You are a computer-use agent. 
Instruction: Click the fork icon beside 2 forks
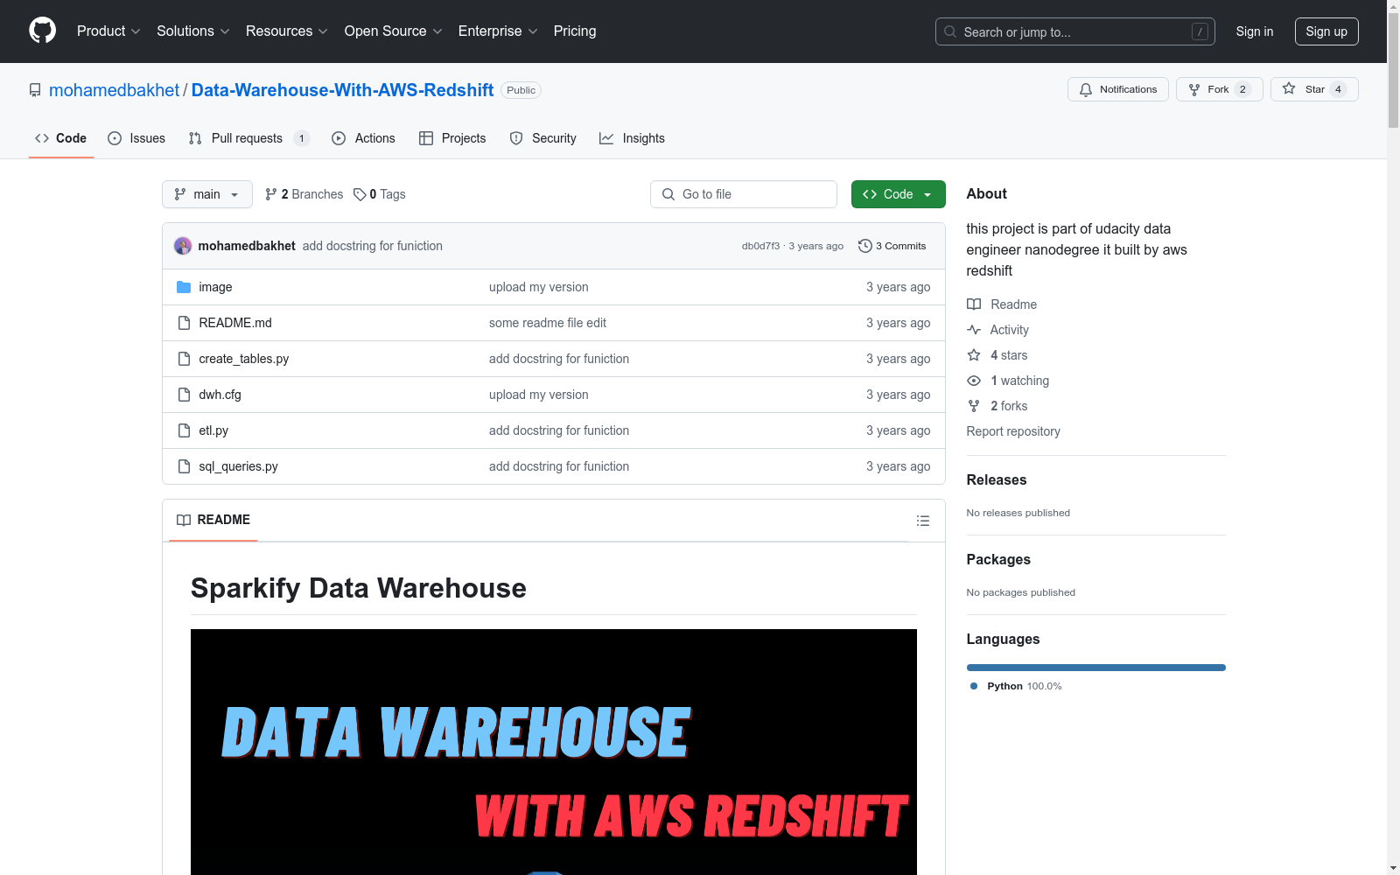974,406
